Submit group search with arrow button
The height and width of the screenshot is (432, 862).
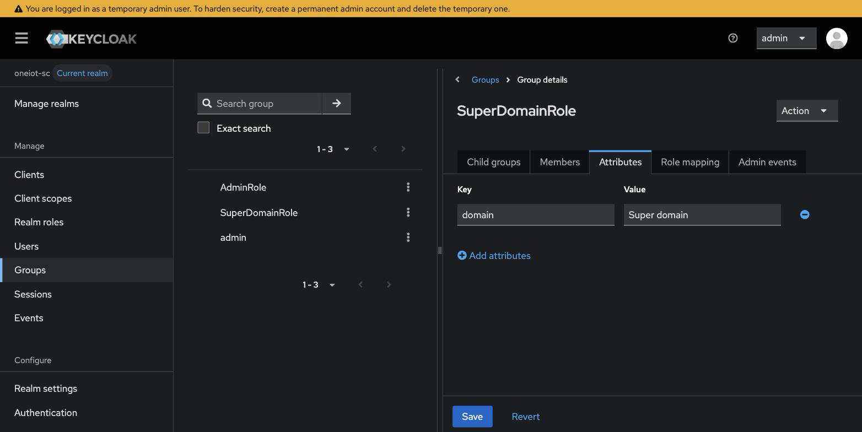coord(337,103)
